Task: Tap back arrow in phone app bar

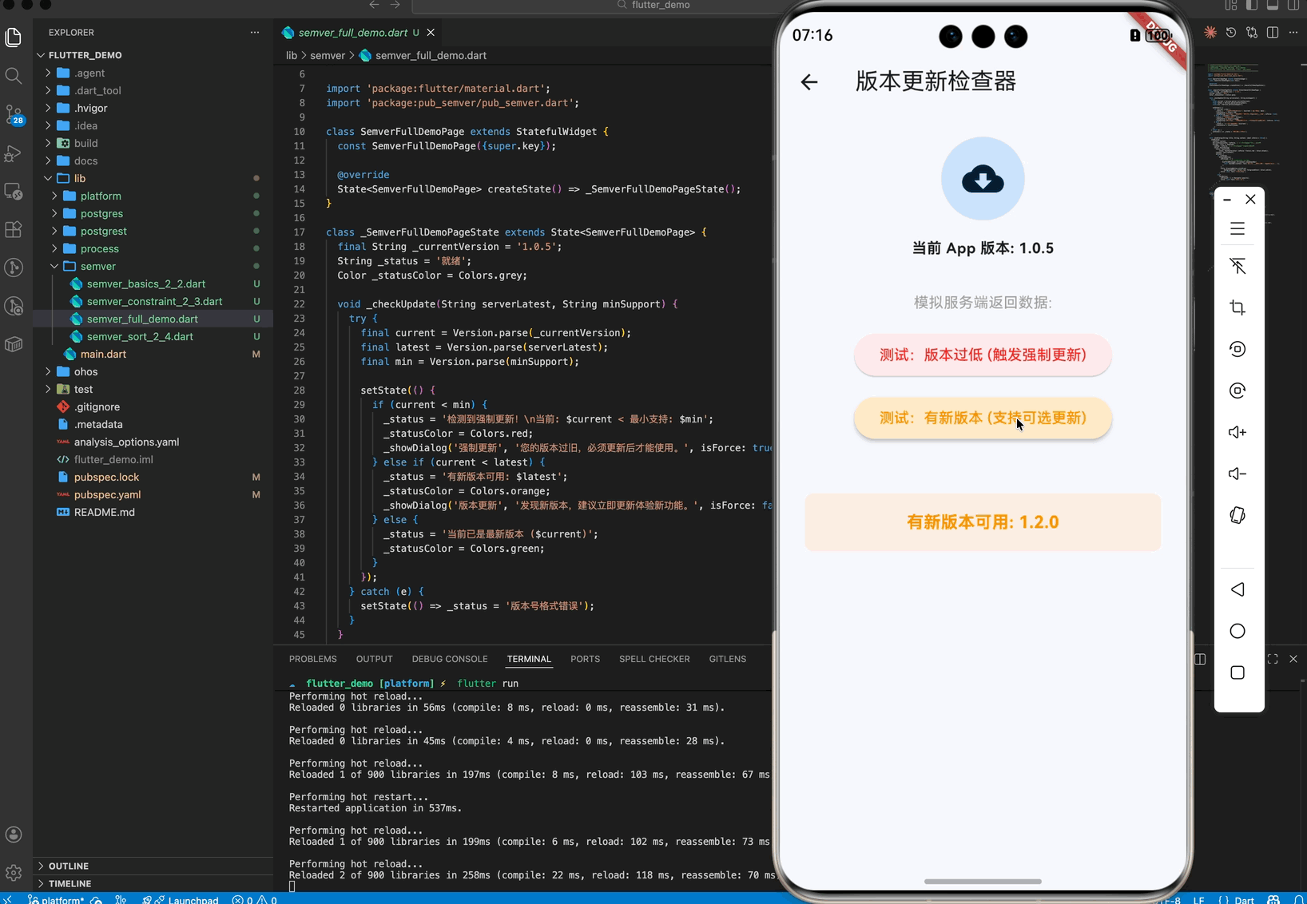Action: point(809,81)
